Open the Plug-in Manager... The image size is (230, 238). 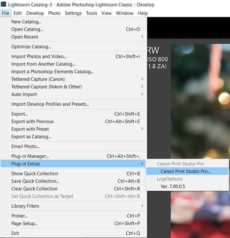(74, 156)
